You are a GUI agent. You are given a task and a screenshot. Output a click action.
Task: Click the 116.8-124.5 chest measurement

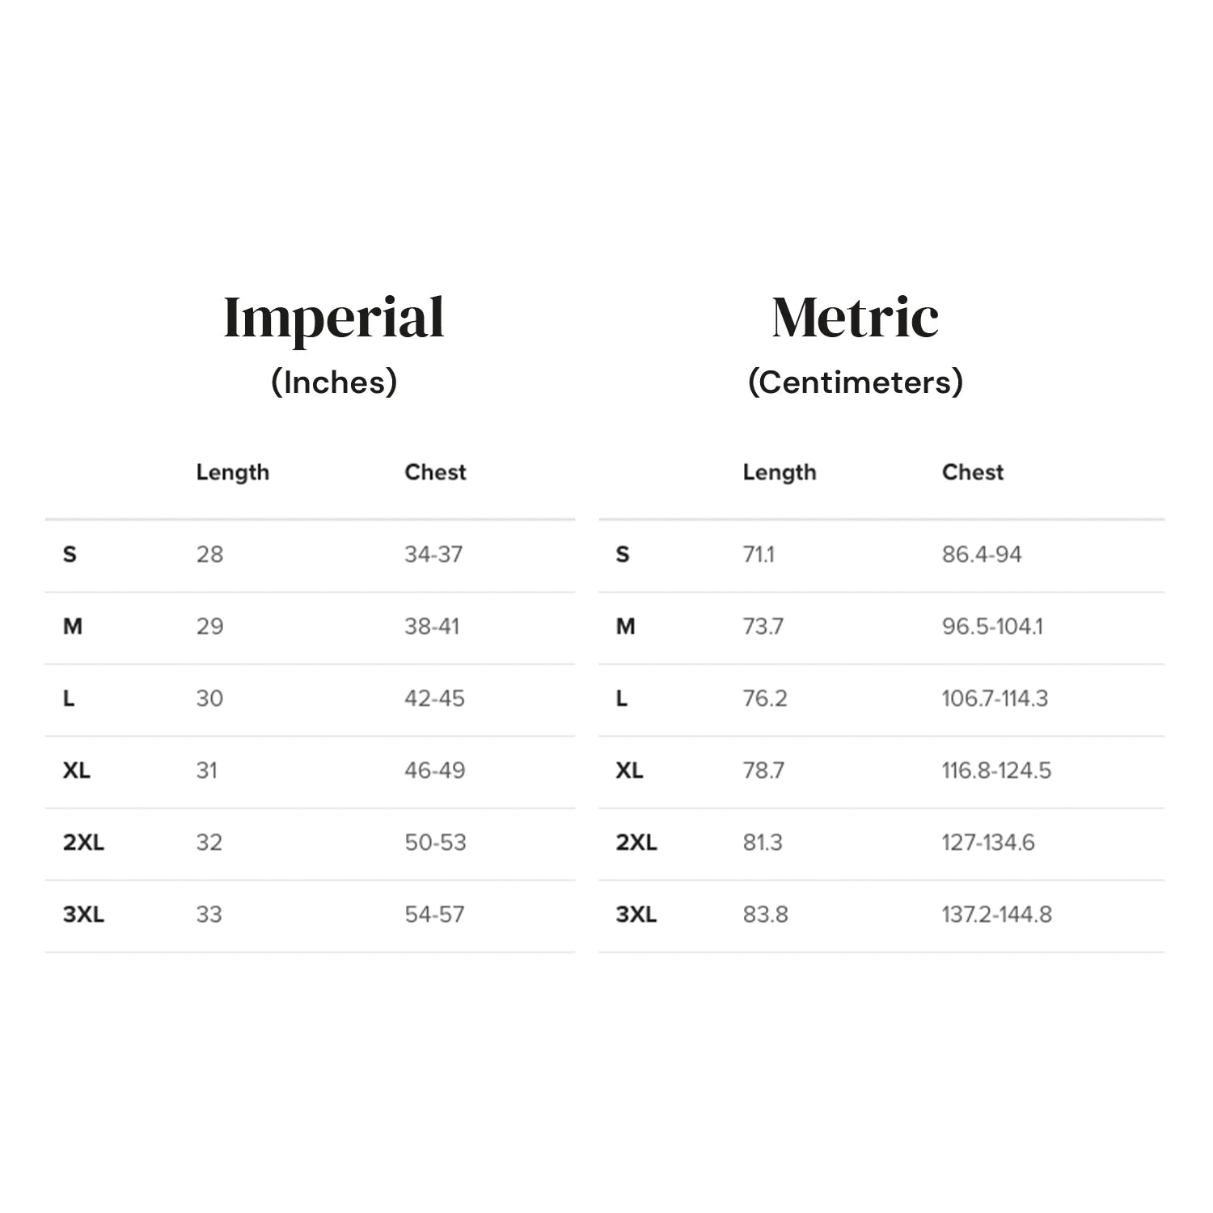click(996, 771)
